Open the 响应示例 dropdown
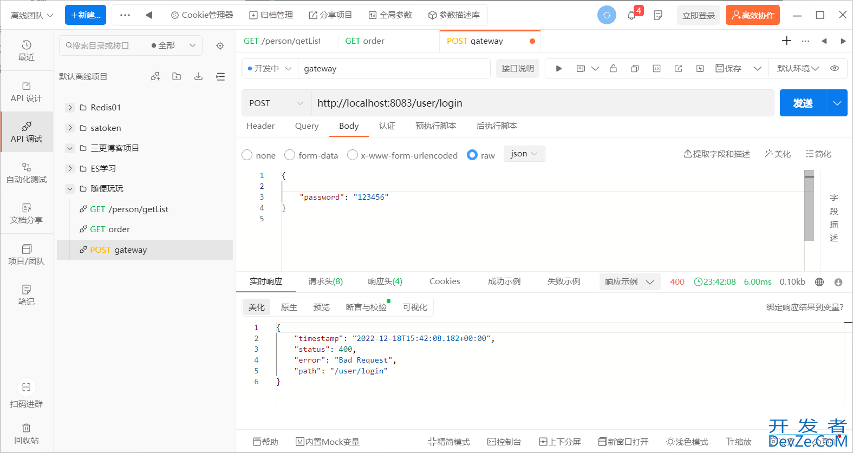The height and width of the screenshot is (453, 853). (x=629, y=282)
